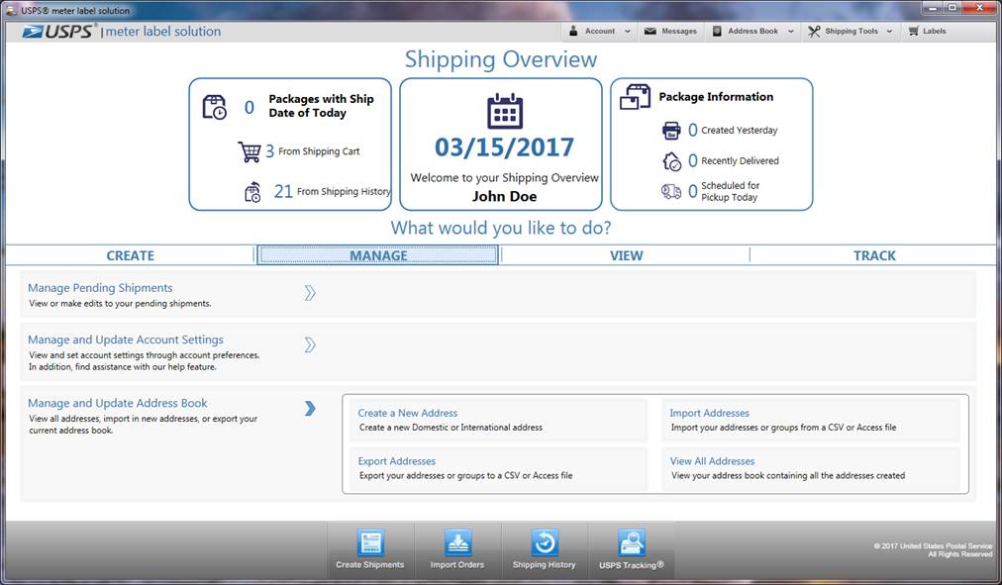This screenshot has width=1002, height=585.
Task: Click the 03/15/2017 date
Action: [x=505, y=147]
